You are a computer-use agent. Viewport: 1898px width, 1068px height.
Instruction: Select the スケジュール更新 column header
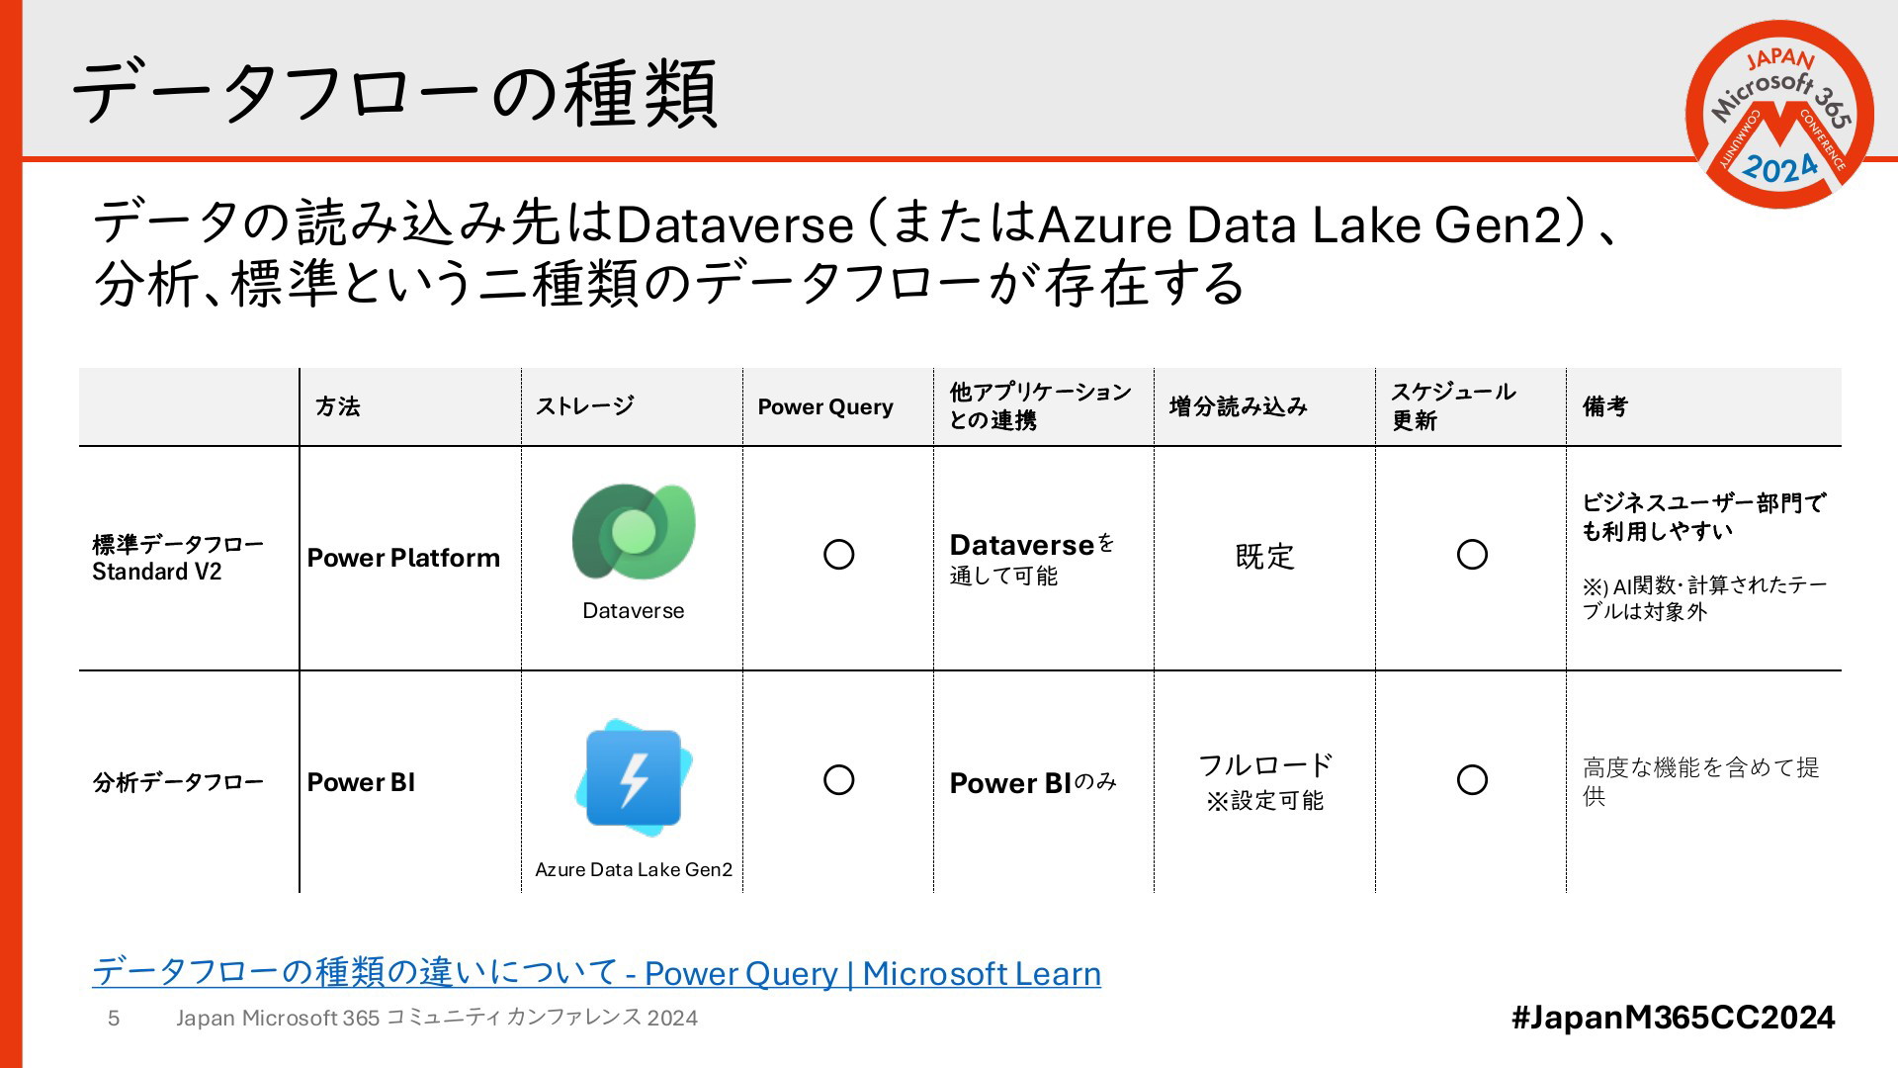point(1453,406)
